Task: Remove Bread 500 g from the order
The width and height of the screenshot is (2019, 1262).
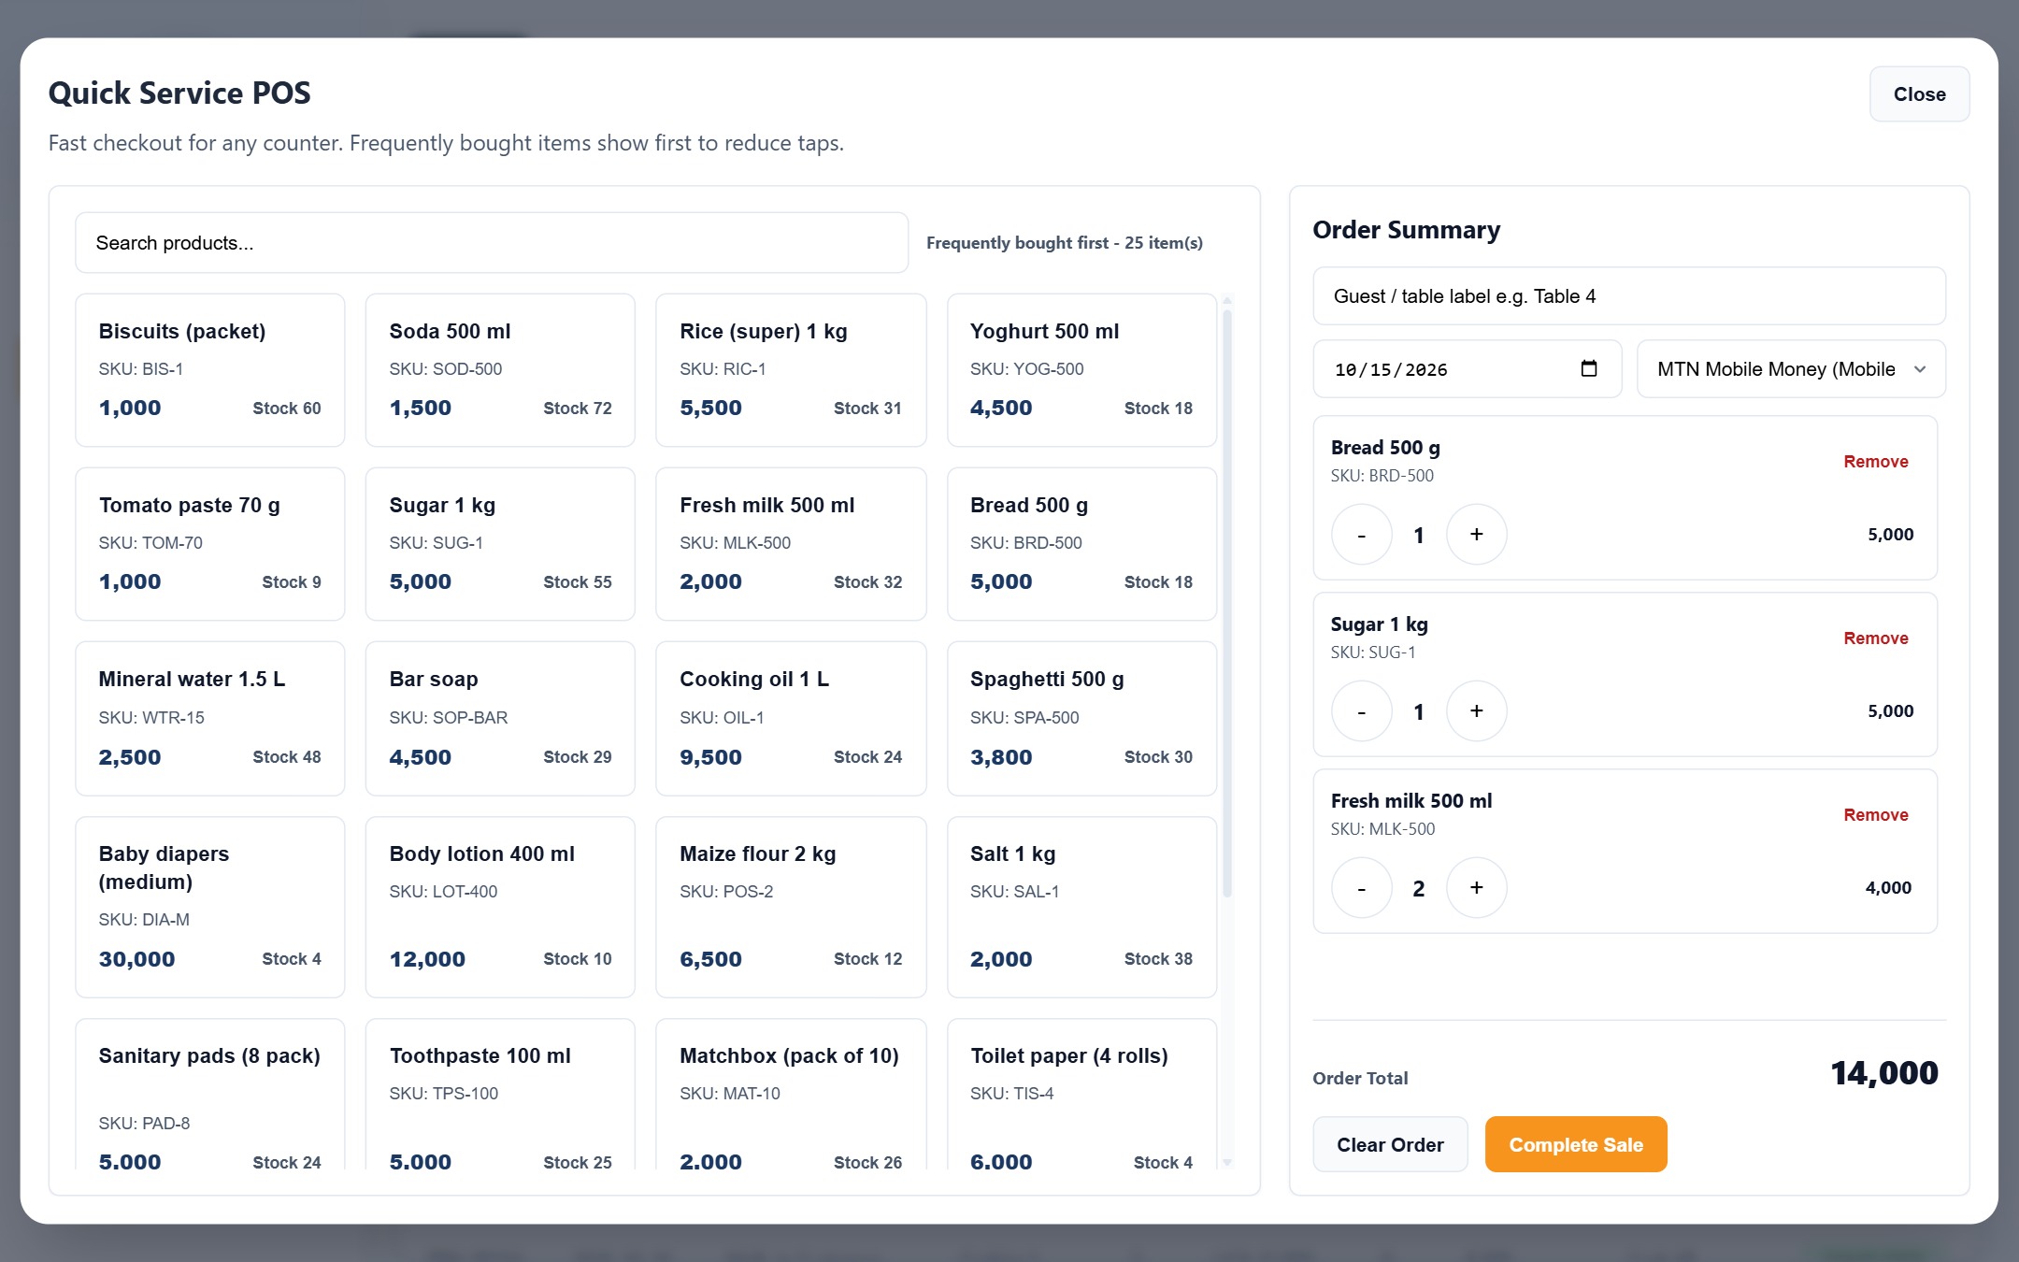Action: 1875,462
